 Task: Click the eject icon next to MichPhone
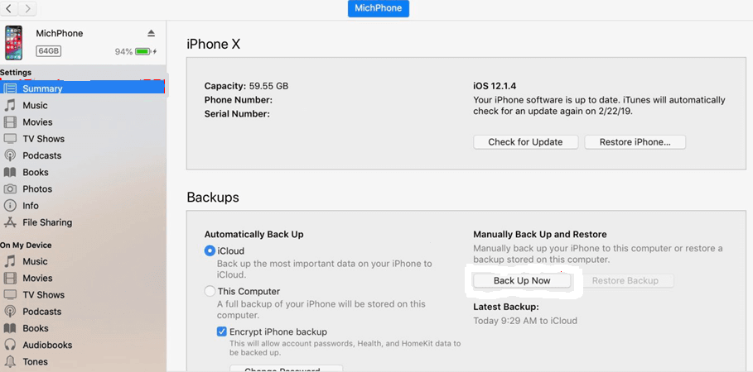(152, 33)
